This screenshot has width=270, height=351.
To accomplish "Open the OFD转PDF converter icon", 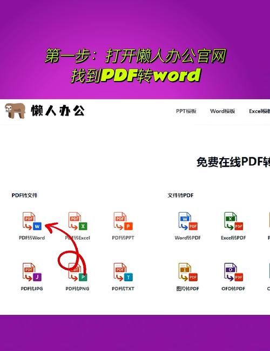I will coord(233,272).
